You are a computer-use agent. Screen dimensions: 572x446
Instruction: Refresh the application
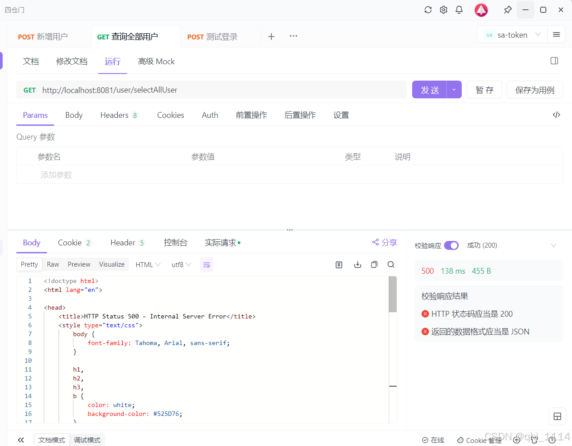[428, 9]
